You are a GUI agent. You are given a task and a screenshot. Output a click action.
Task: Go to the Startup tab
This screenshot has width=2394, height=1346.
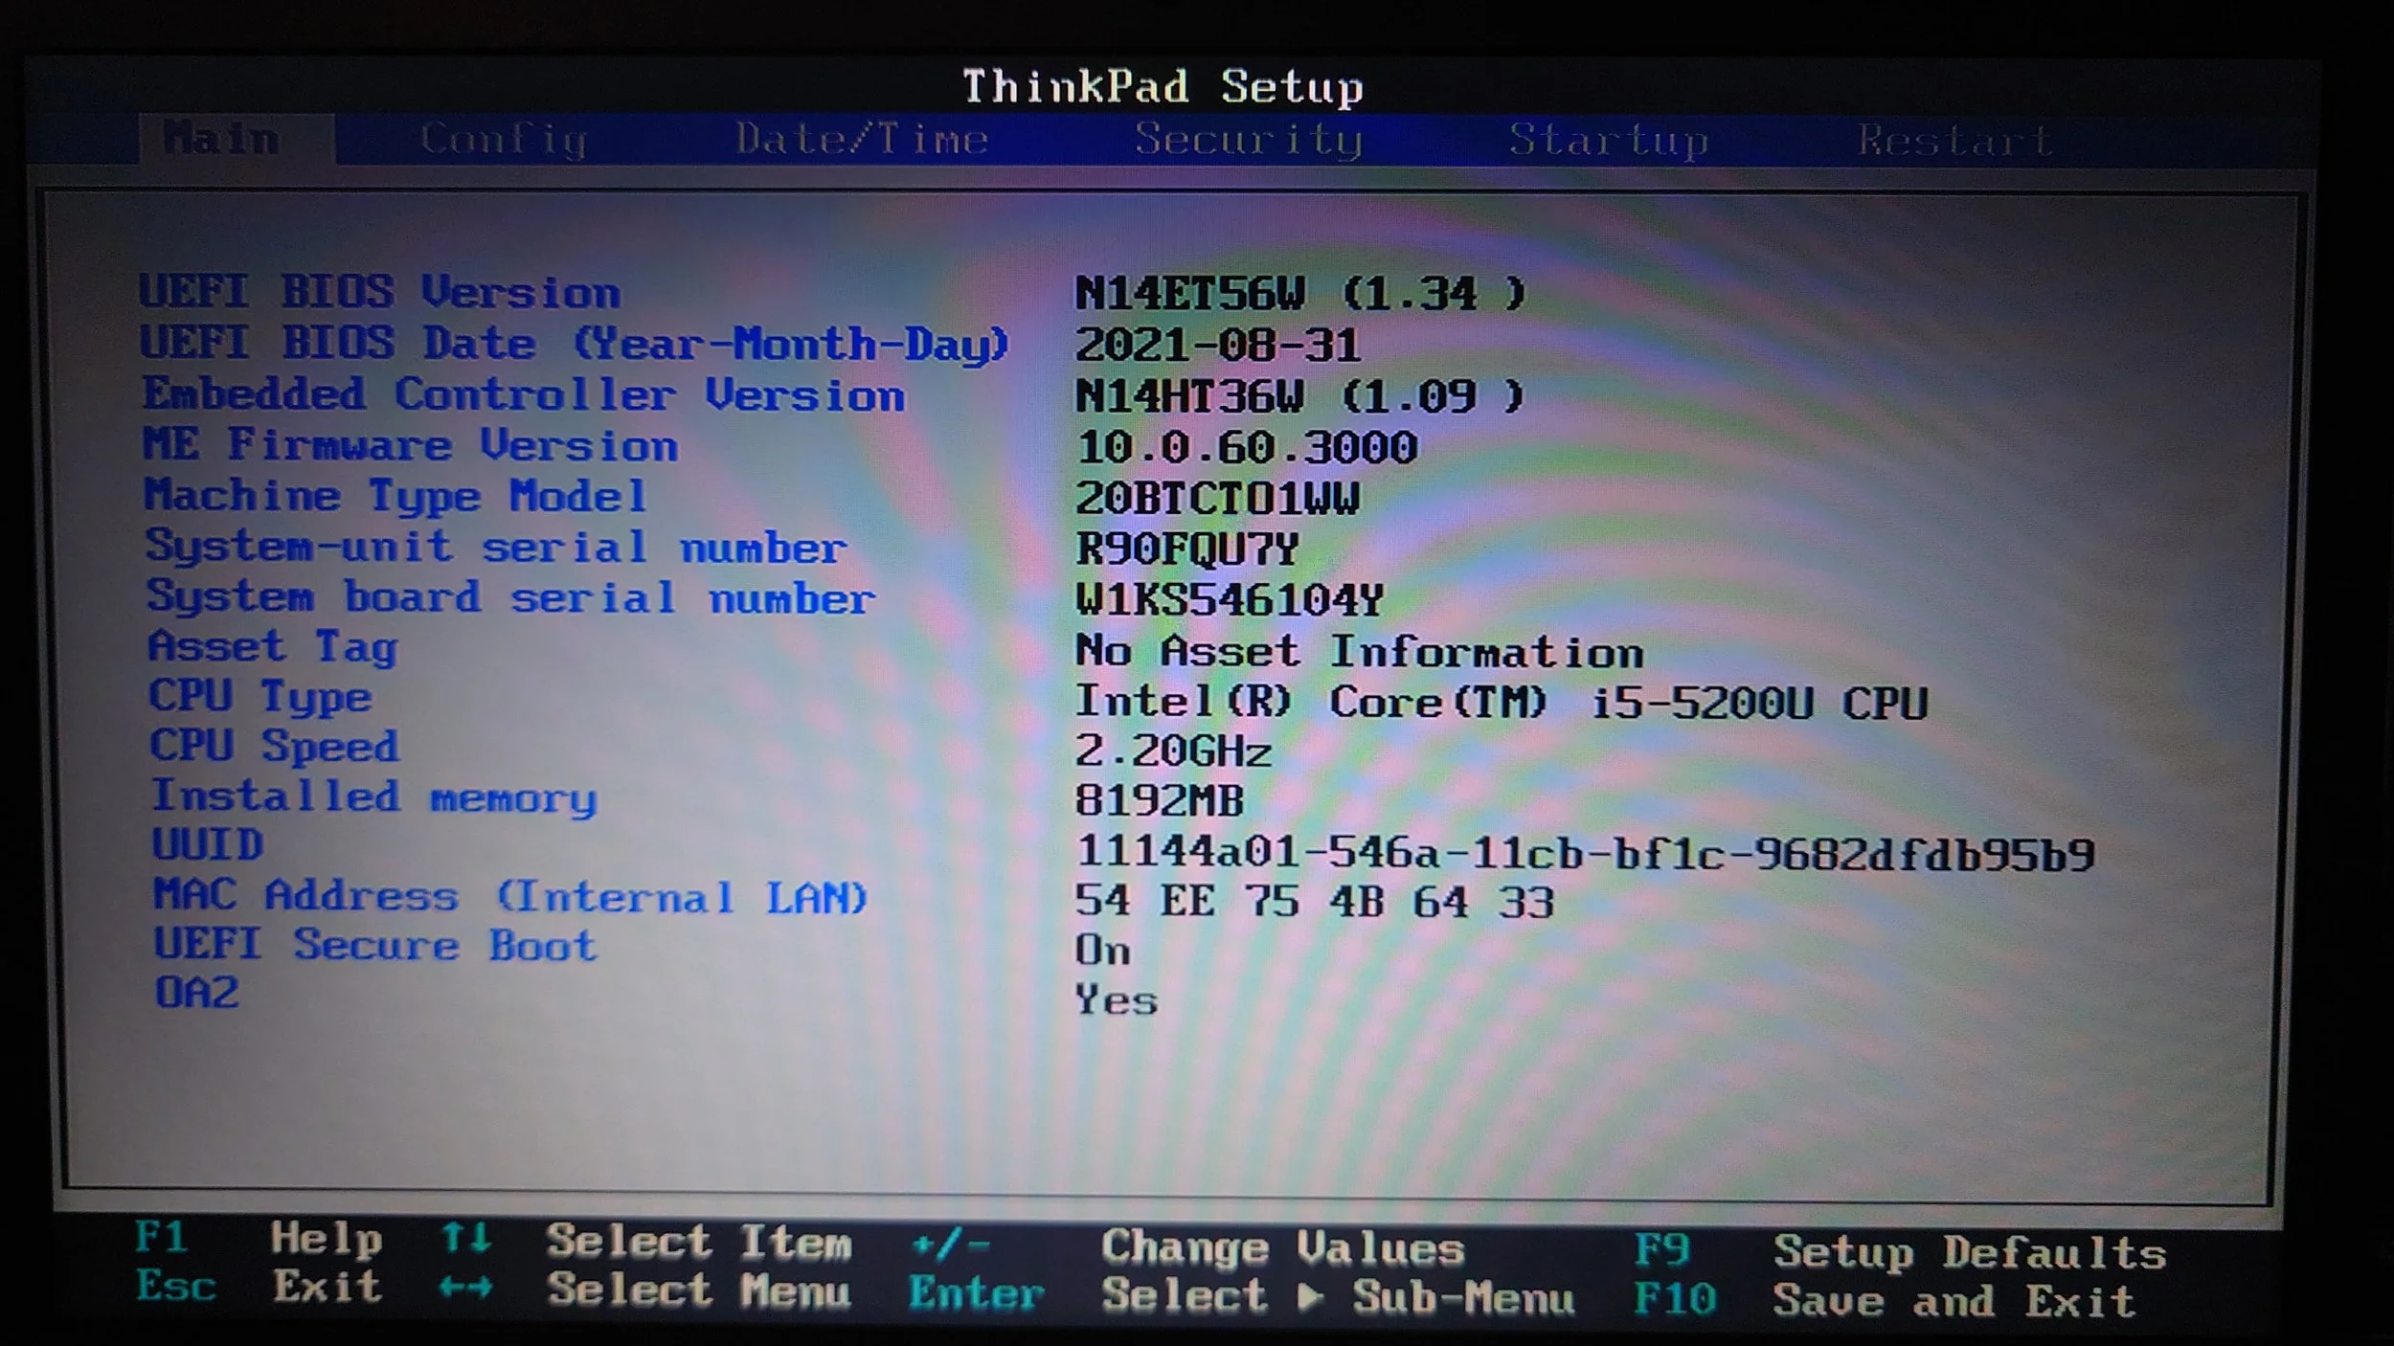point(1609,142)
